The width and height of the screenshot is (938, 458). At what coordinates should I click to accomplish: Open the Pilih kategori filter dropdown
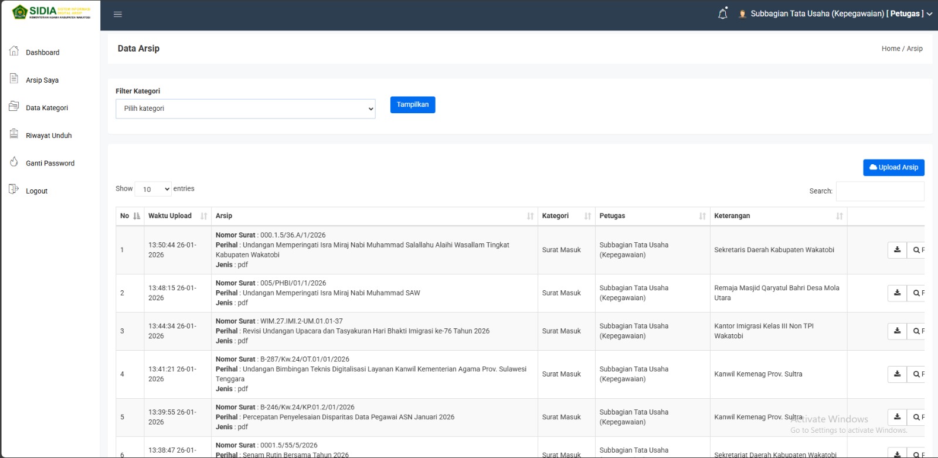click(246, 108)
